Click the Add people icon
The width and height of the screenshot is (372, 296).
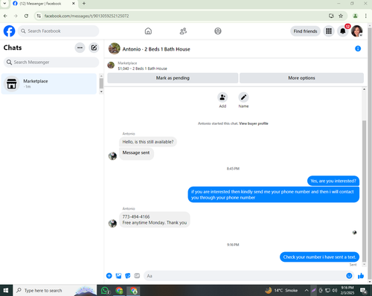coord(222,97)
